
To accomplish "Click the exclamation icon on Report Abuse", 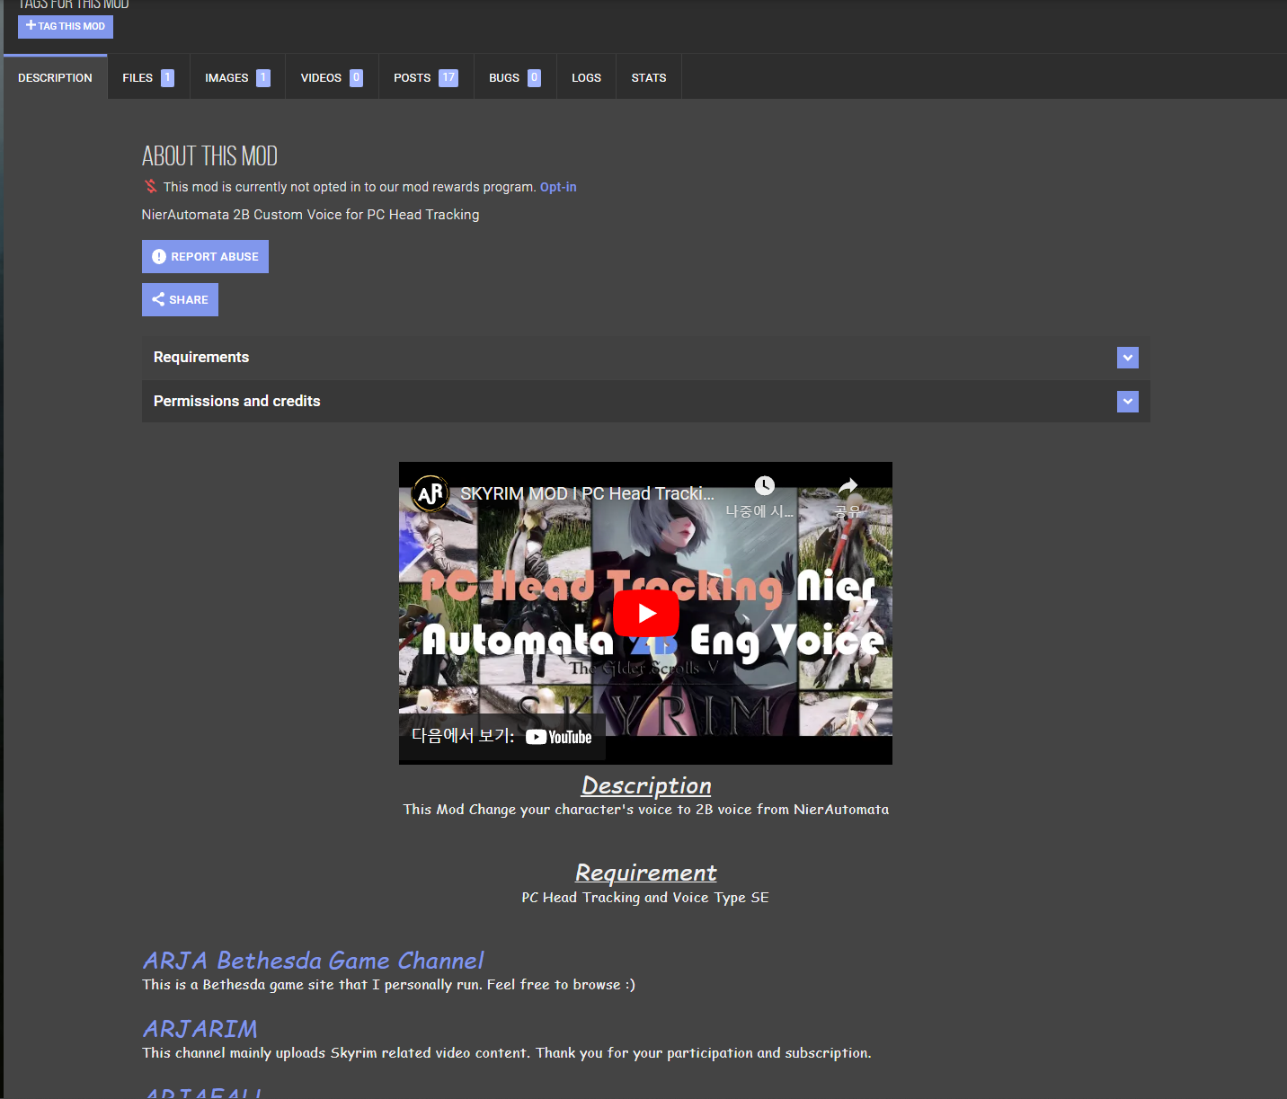I will 159,256.
